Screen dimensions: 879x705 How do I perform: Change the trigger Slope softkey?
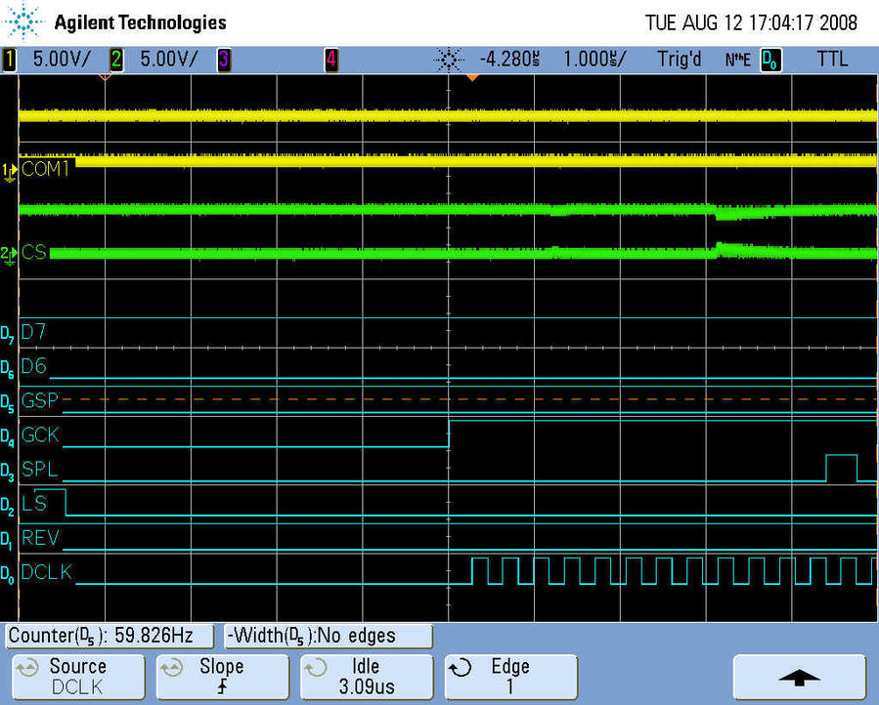click(x=221, y=676)
